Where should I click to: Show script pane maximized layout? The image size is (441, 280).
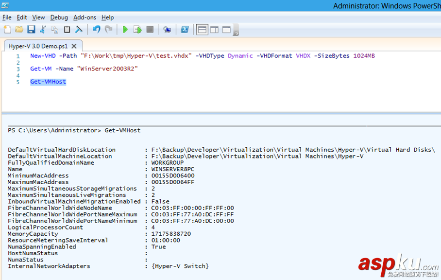coord(226,30)
